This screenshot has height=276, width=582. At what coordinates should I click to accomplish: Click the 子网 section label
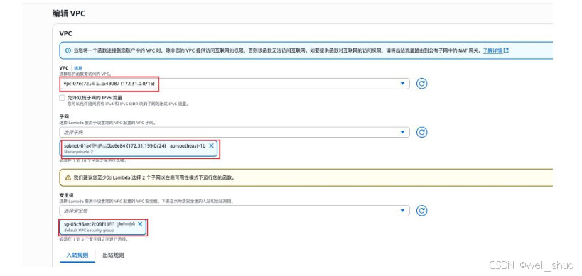64,116
